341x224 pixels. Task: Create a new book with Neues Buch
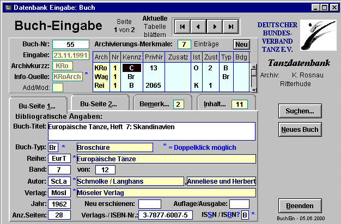point(300,130)
